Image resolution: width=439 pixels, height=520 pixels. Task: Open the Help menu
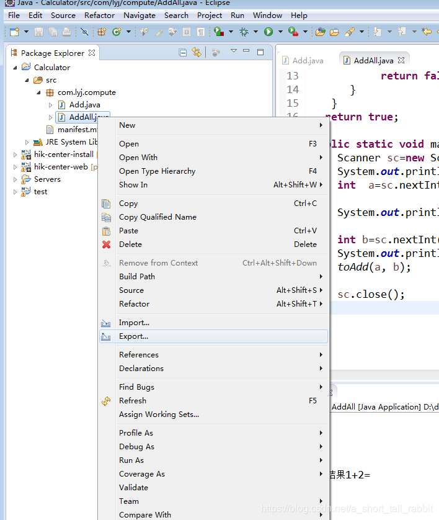click(x=299, y=16)
